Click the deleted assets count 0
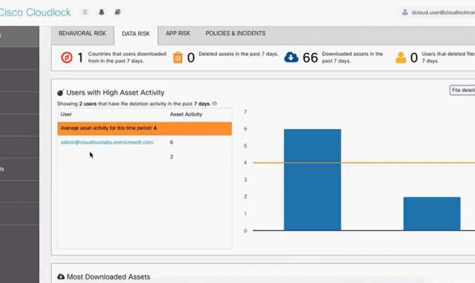The height and width of the screenshot is (283, 475). [191, 57]
